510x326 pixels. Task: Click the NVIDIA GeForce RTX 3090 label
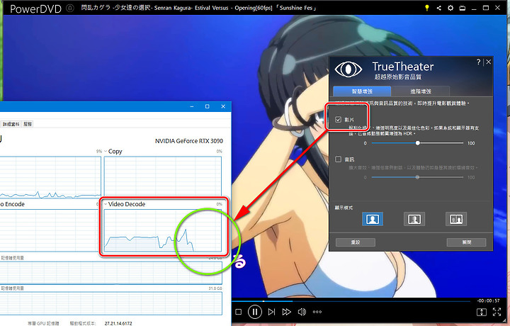pos(189,141)
